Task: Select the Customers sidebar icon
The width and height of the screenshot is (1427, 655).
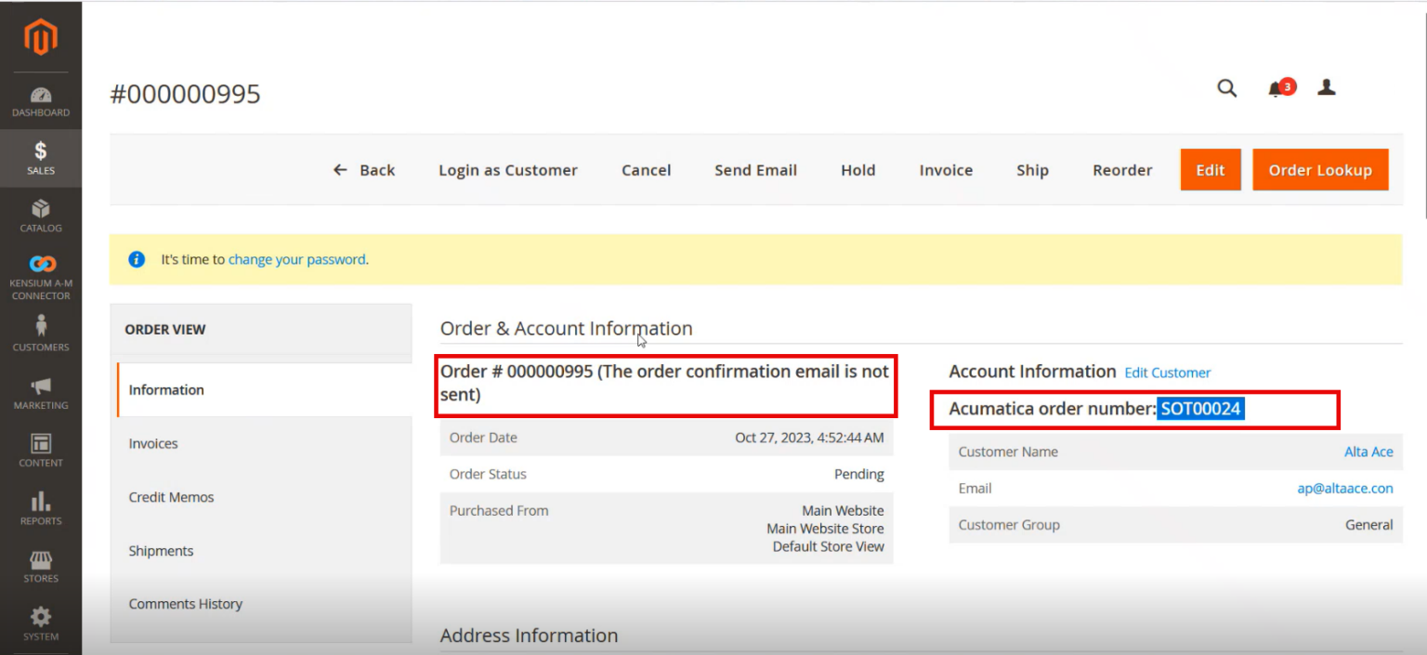Action: pos(41,334)
